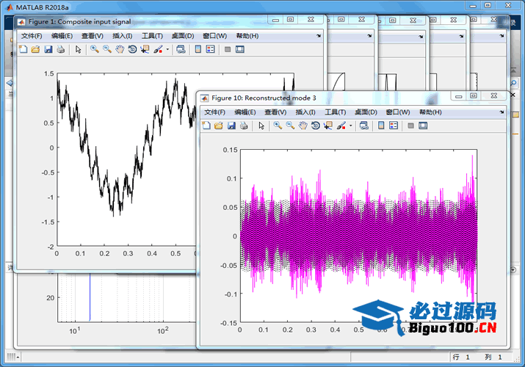
Task: Click Brush data tool in Figure 10
Action: tap(341, 126)
